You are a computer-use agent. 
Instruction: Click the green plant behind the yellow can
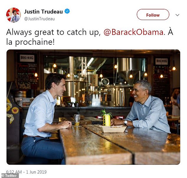point(106,112)
